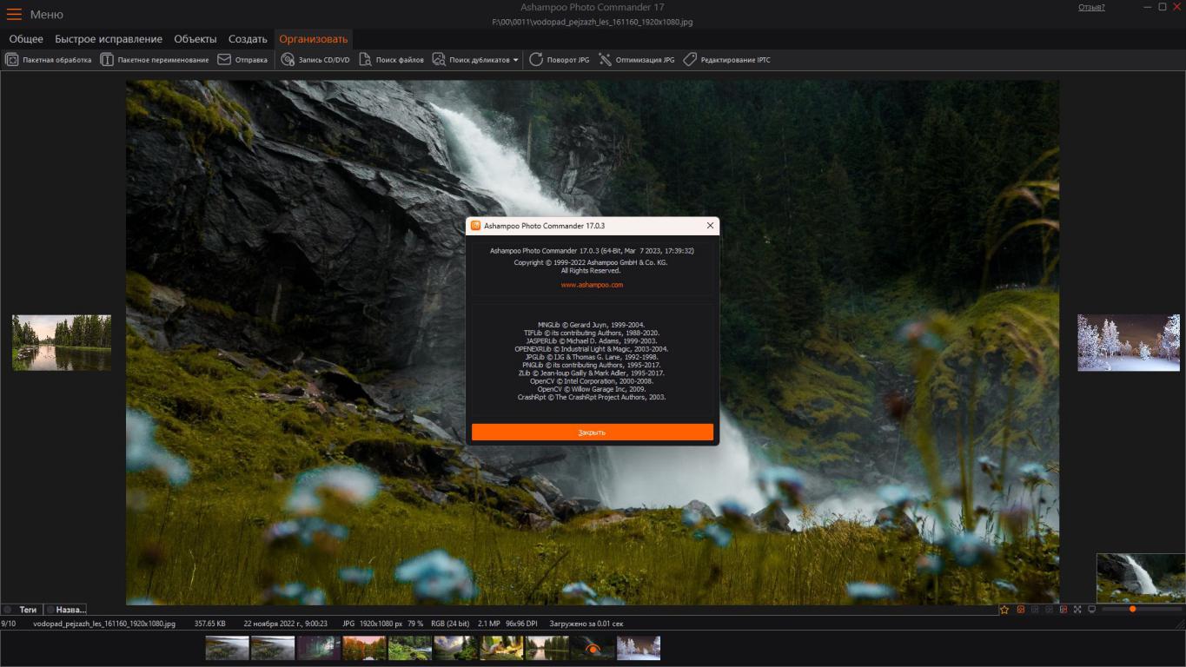The height and width of the screenshot is (667, 1186).
Task: Open Оптимизация JPG tool
Action: coord(606,60)
